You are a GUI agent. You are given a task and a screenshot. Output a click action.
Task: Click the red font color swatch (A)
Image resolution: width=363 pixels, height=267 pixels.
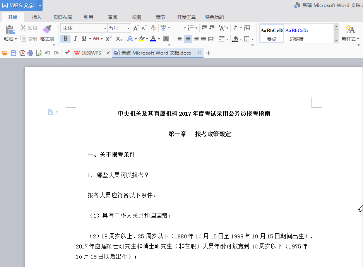pyautogui.click(x=153, y=39)
